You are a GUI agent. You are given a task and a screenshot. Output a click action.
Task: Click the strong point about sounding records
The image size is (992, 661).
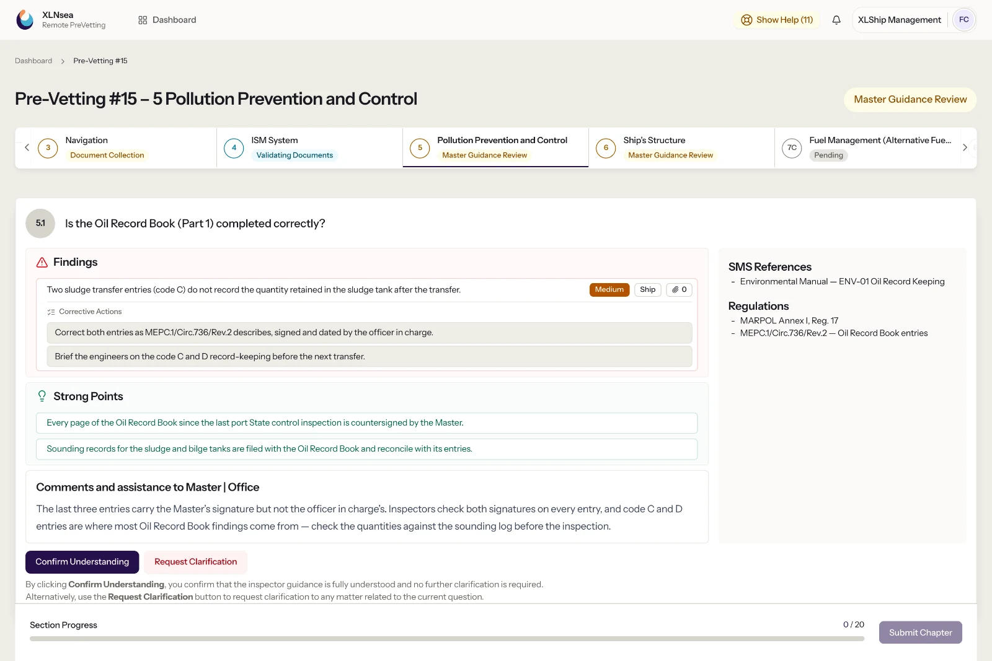point(367,449)
